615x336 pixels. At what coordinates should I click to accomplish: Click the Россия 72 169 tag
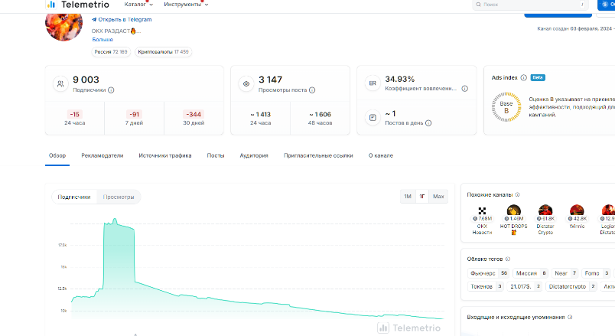tap(111, 52)
